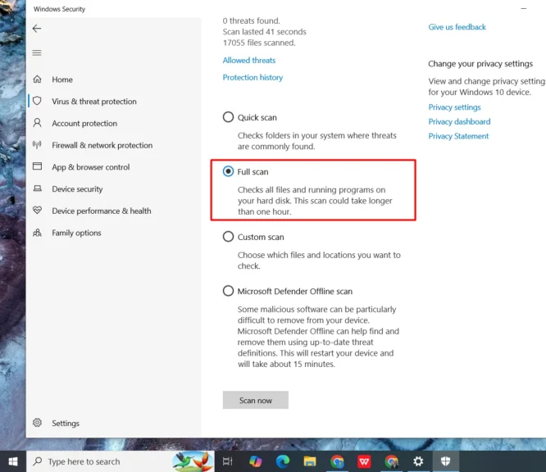Launch Microsoft Copilot from taskbar
The image size is (546, 472).
[255, 461]
